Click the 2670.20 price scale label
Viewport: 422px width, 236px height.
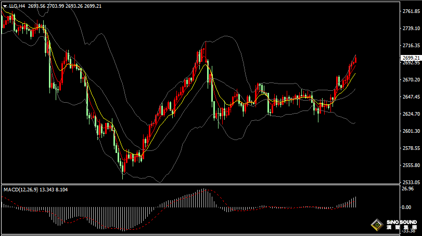[411, 80]
